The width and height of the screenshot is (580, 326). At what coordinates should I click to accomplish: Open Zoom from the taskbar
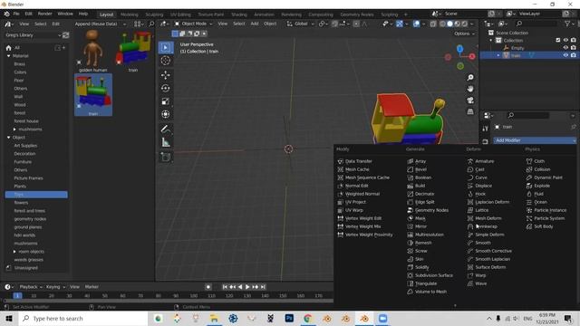tap(382, 319)
